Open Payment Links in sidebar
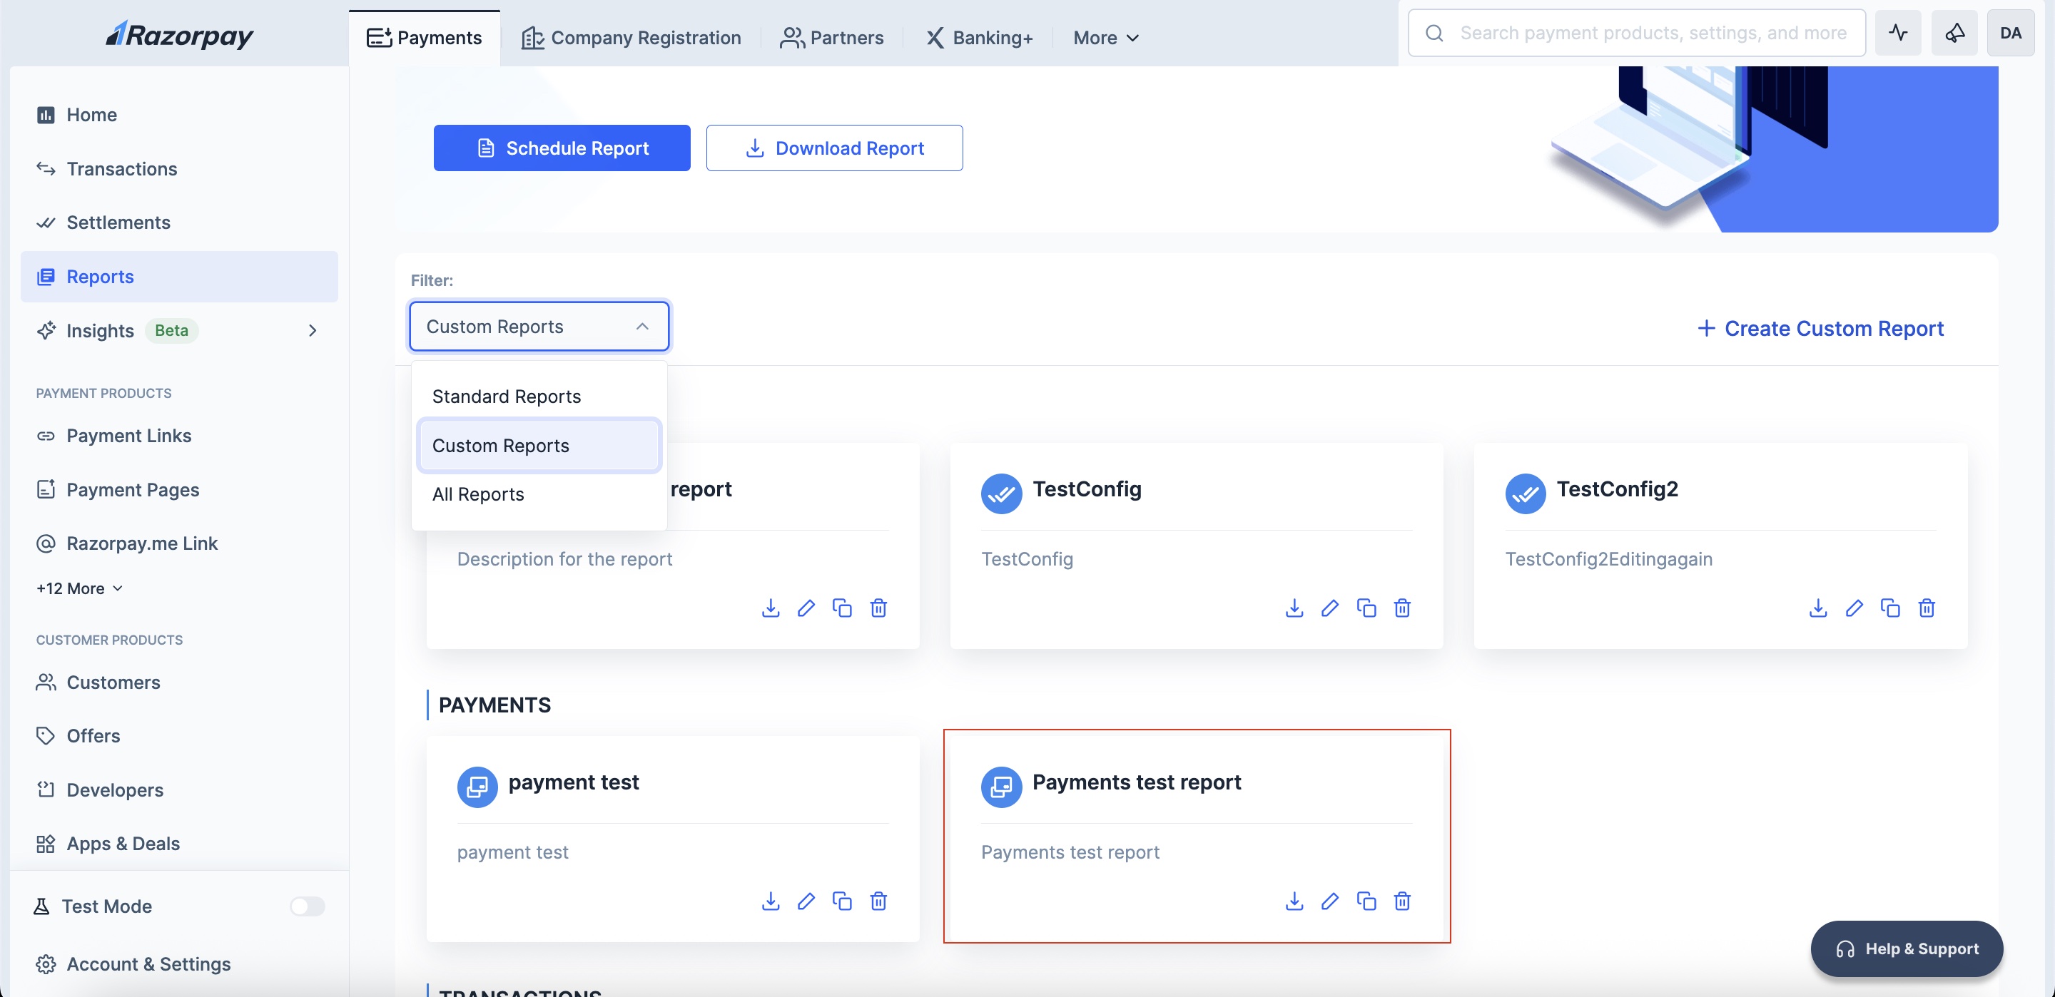The width and height of the screenshot is (2055, 997). coord(178,436)
